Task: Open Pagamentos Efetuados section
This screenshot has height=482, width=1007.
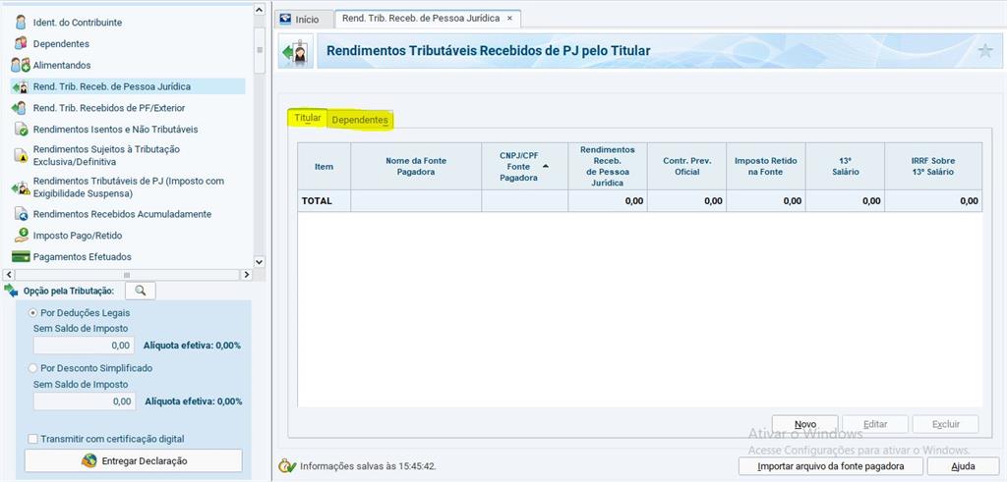Action: (83, 256)
